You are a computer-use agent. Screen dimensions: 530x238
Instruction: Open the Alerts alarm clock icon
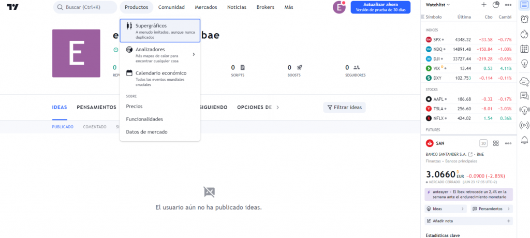[524, 19]
